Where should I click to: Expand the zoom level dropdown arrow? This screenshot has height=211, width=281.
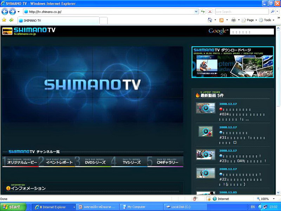pos(274,199)
